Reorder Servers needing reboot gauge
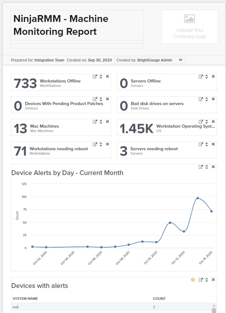This screenshot has width=226, height=313. pos(207,144)
